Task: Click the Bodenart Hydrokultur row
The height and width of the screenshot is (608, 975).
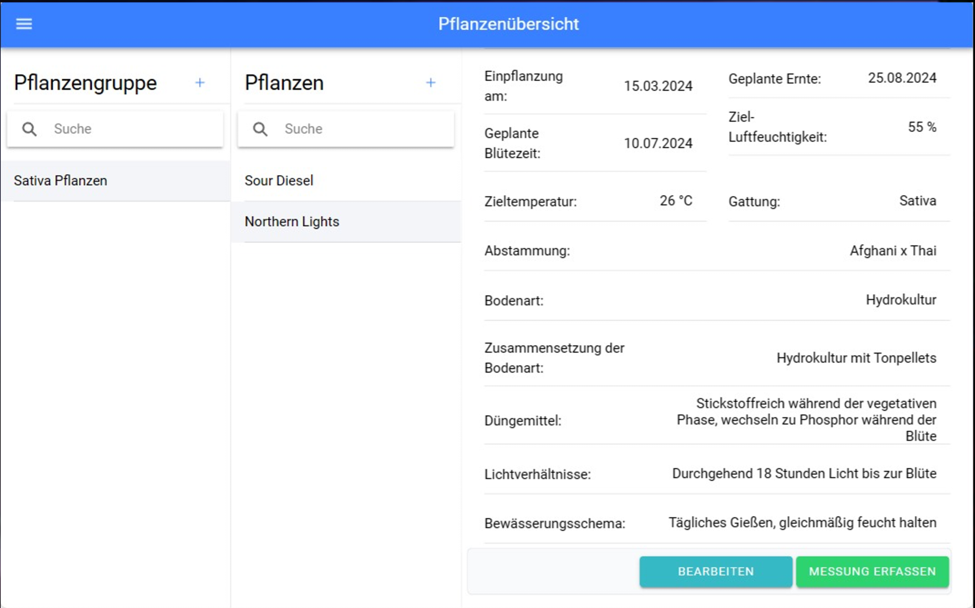Action: [x=717, y=300]
